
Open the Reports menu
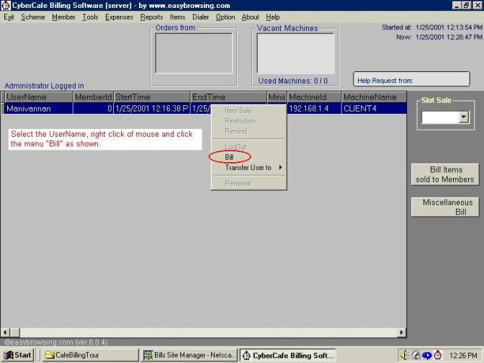click(151, 17)
